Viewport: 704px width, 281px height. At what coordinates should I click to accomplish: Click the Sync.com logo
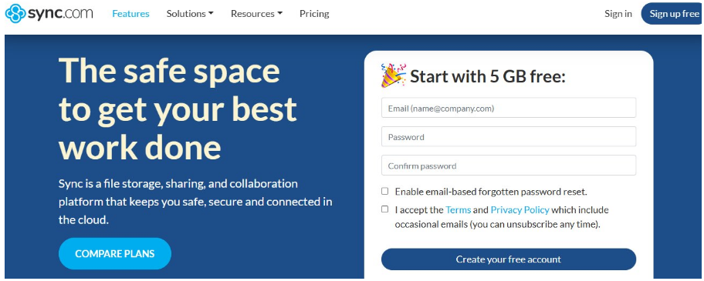point(49,13)
